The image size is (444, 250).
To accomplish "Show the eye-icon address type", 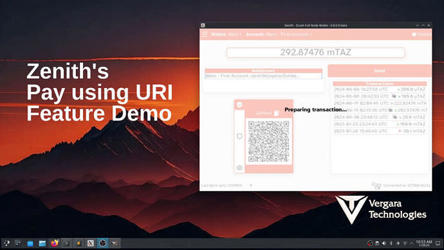I will [239, 168].
